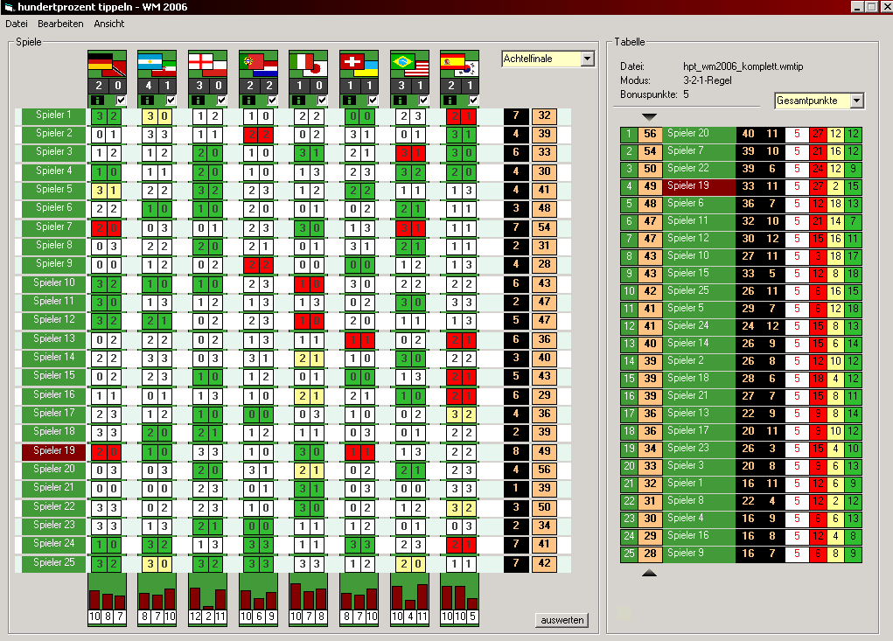Click red score cell for Spieler 20 in table

[817, 134]
